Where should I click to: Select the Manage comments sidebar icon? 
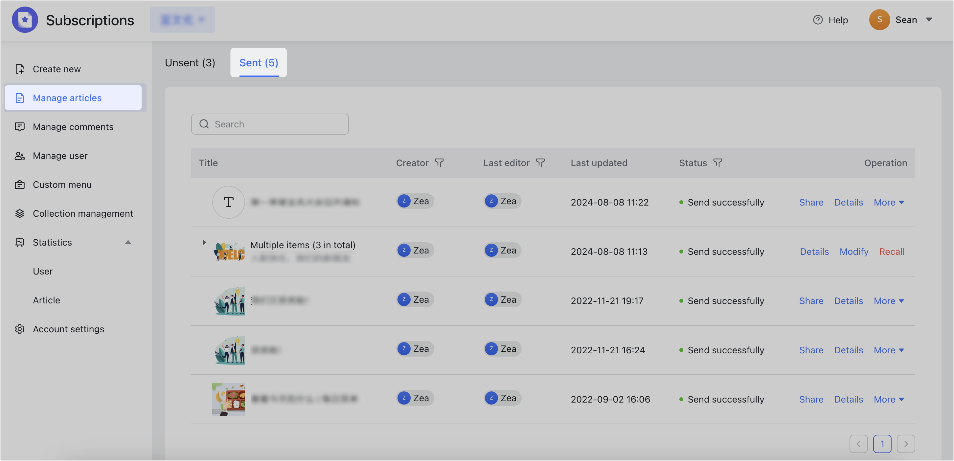[x=20, y=127]
